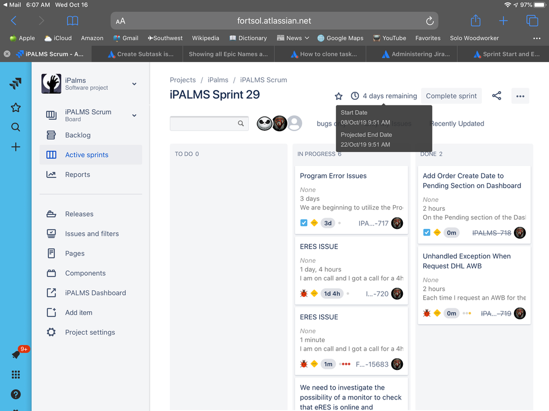Viewport: 549px width, 411px height.
Task: Show more bookmarks bar items
Action: [537, 38]
